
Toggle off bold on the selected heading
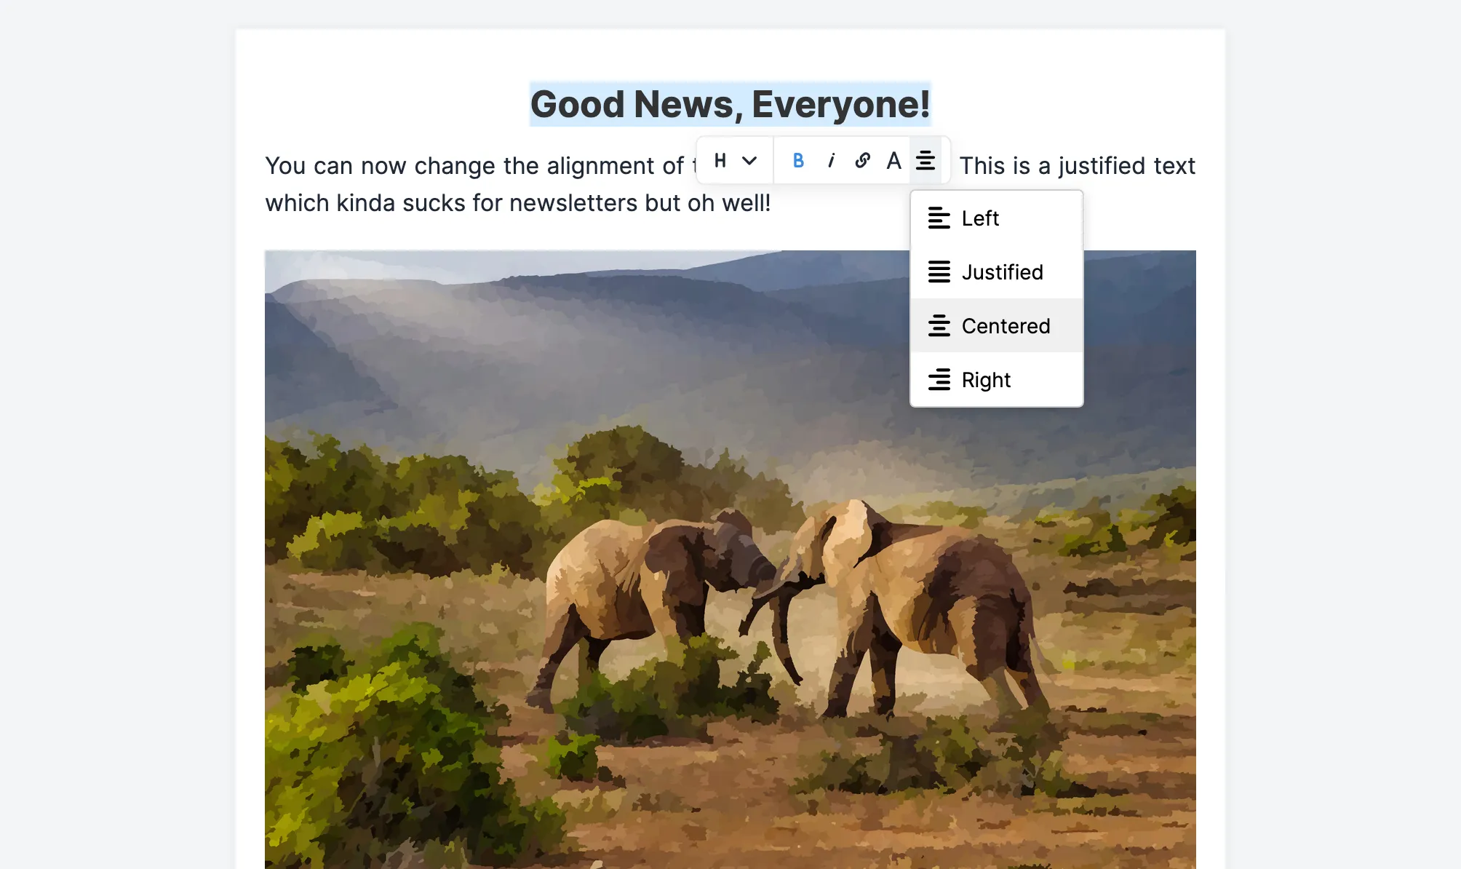tap(798, 161)
